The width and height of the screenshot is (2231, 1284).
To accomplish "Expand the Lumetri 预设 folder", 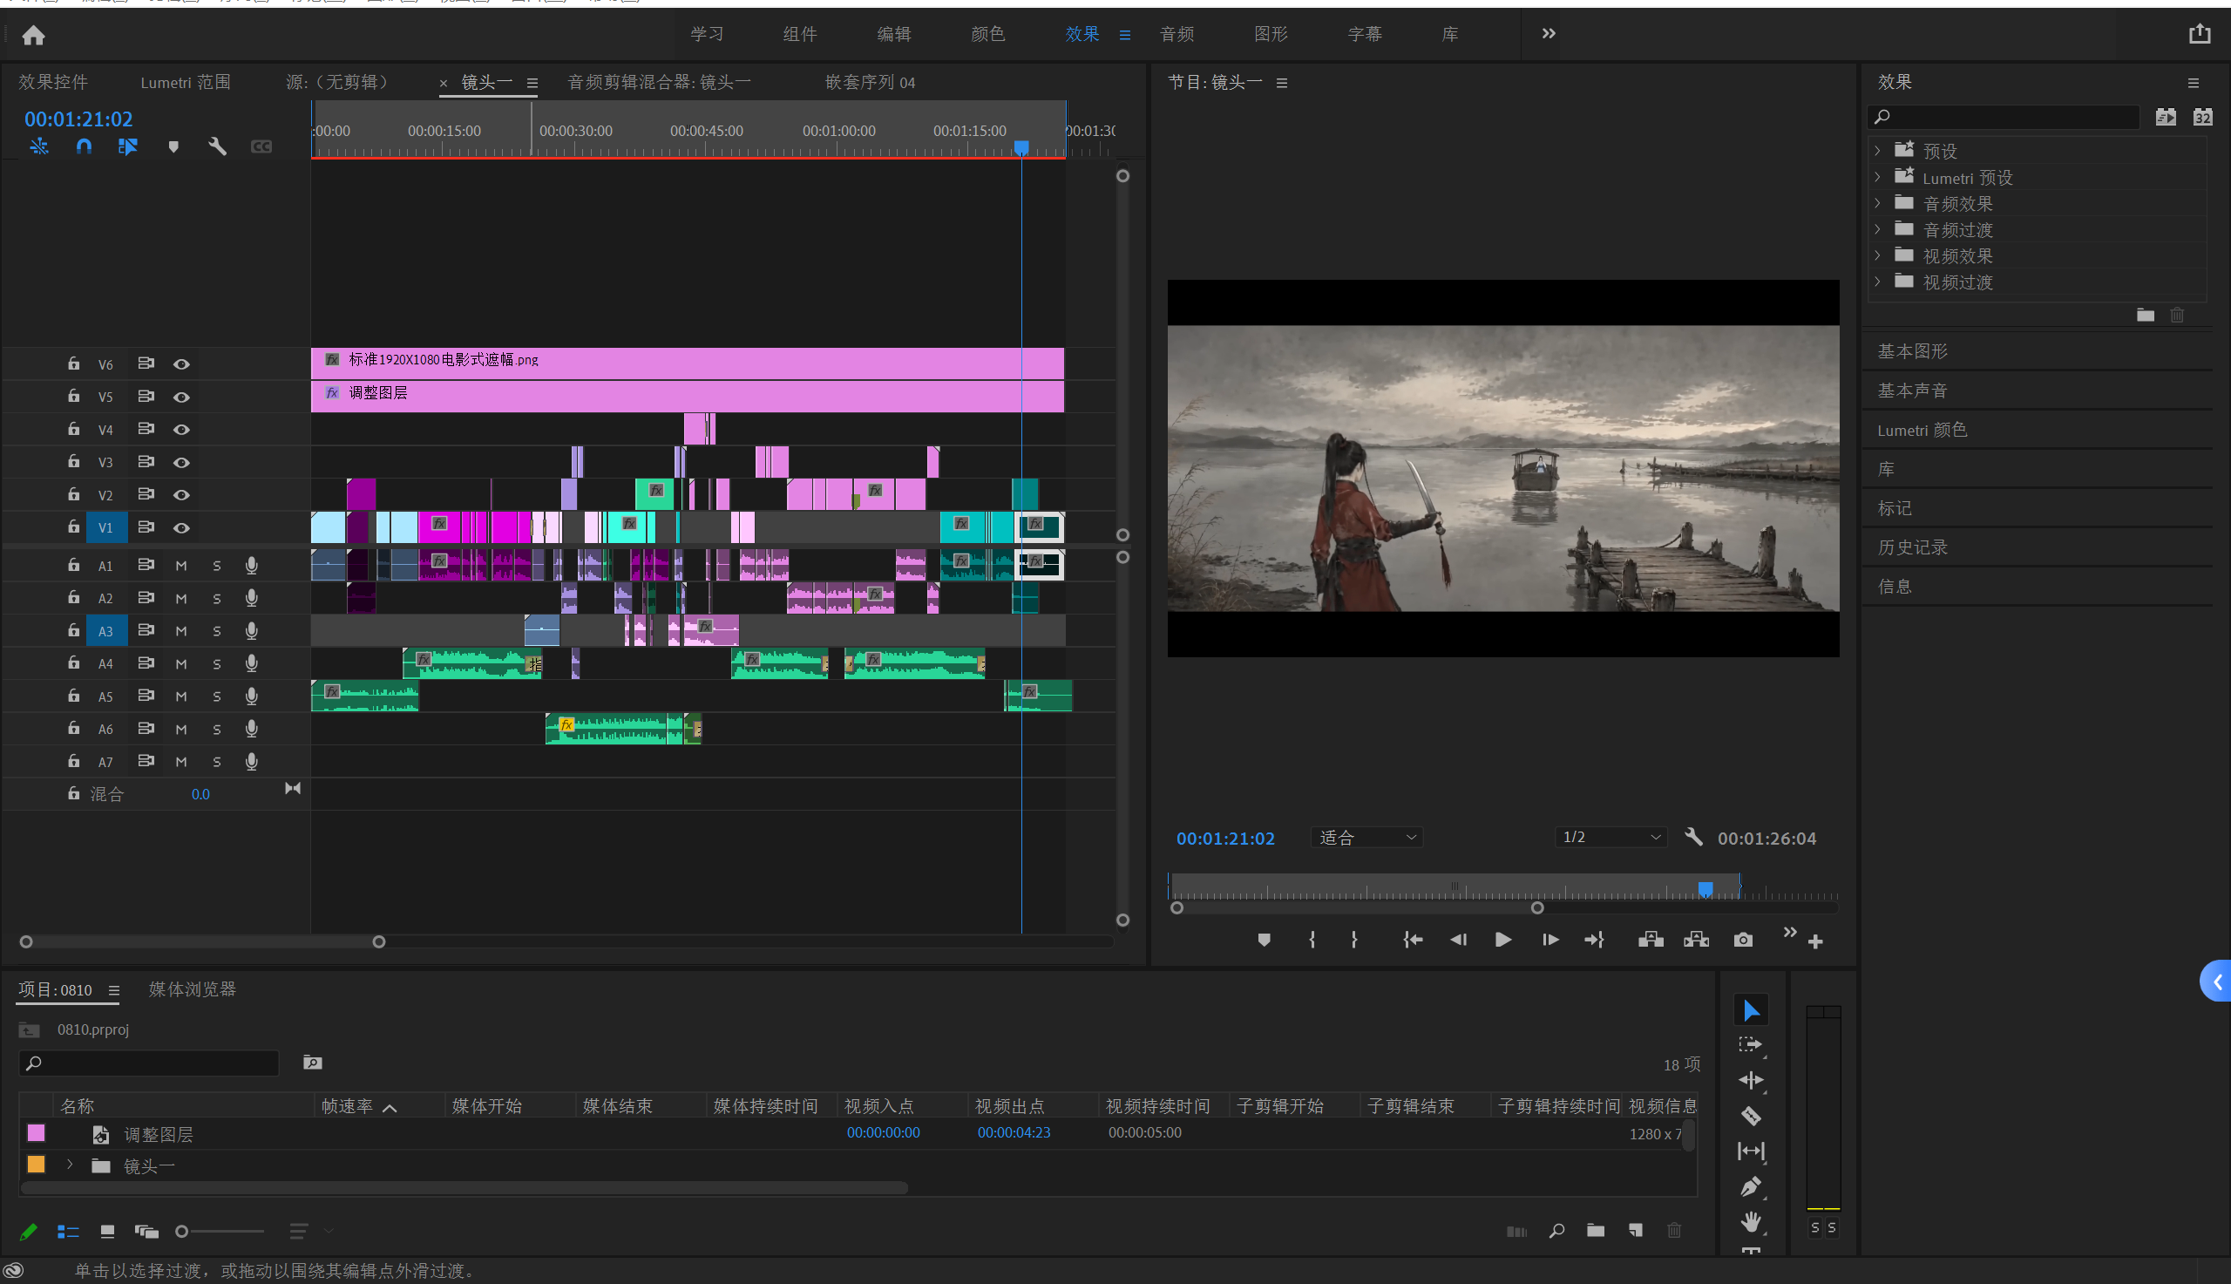I will (1877, 177).
